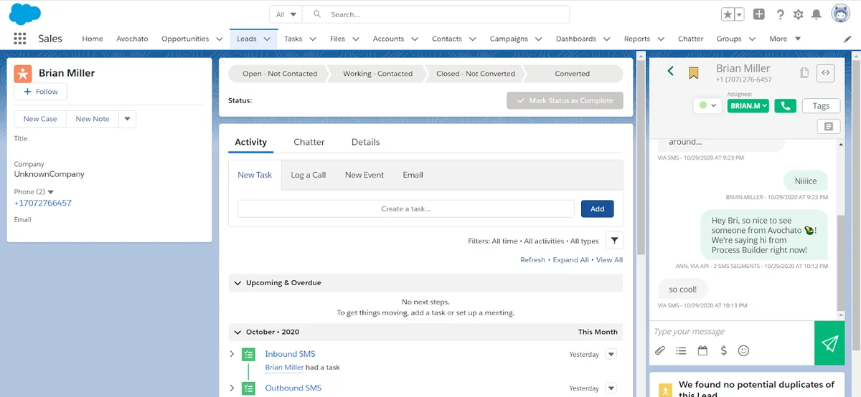The width and height of the screenshot is (861, 397).
Task: Open the user profile avatar
Action: click(x=841, y=14)
